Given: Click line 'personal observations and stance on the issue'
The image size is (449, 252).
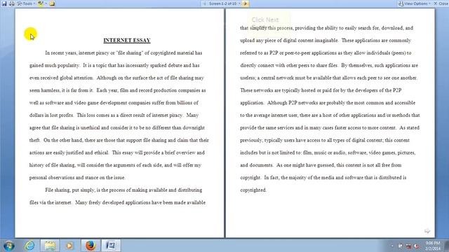Looking at the screenshot, I should point(77,177).
